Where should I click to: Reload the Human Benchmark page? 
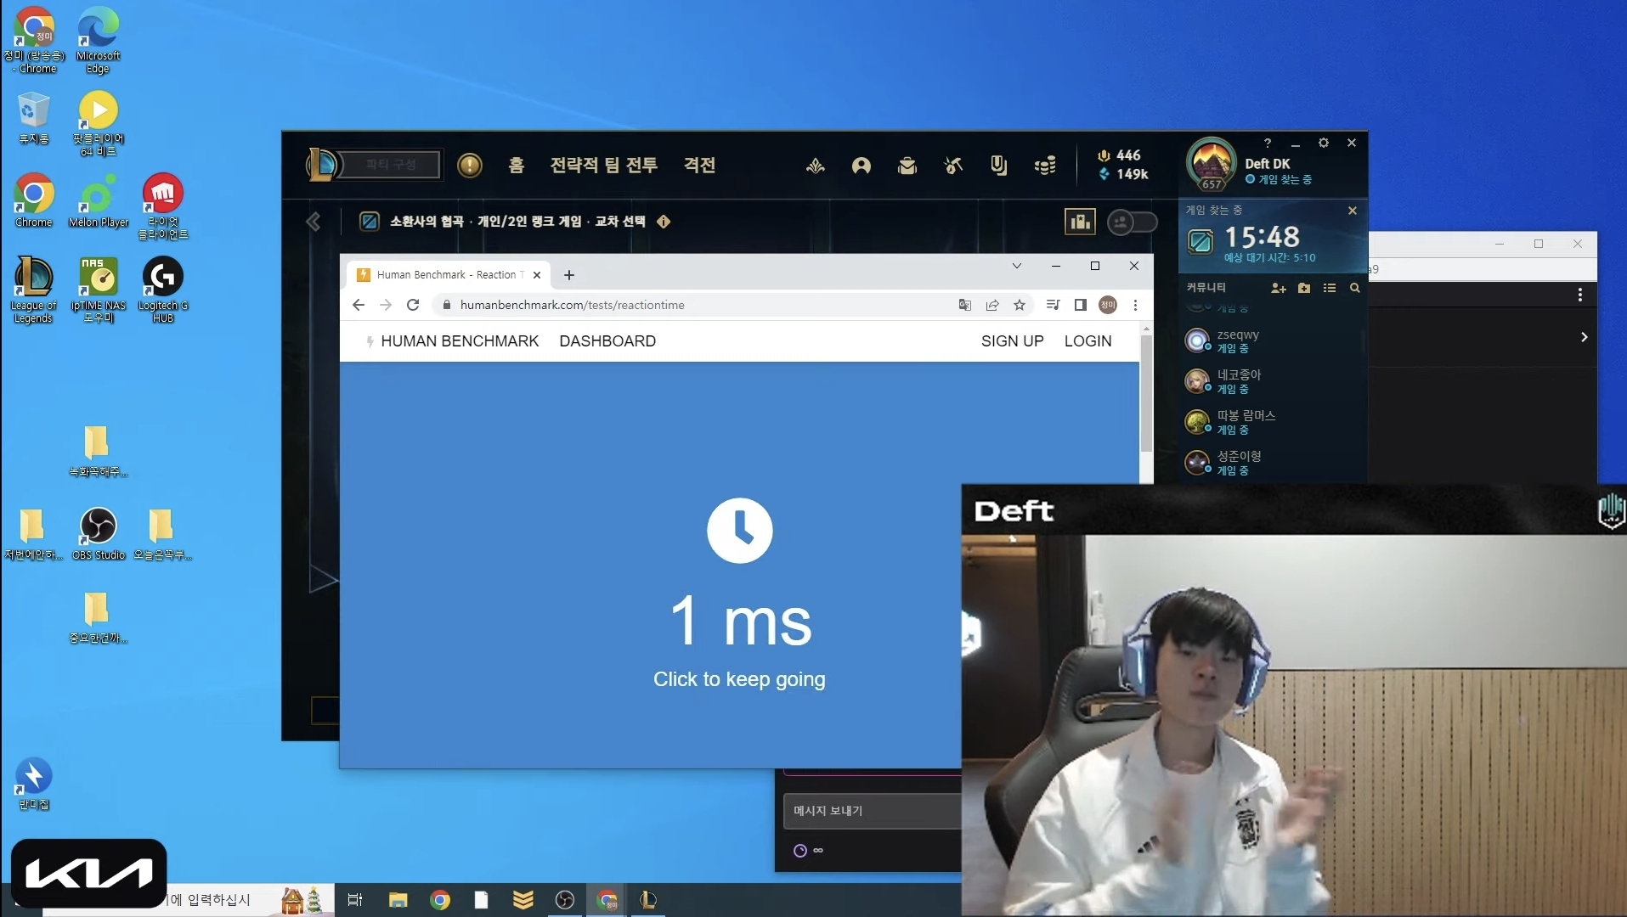(x=413, y=305)
